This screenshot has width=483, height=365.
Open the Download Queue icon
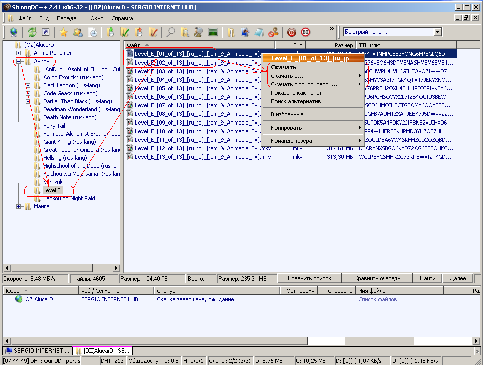click(x=110, y=32)
